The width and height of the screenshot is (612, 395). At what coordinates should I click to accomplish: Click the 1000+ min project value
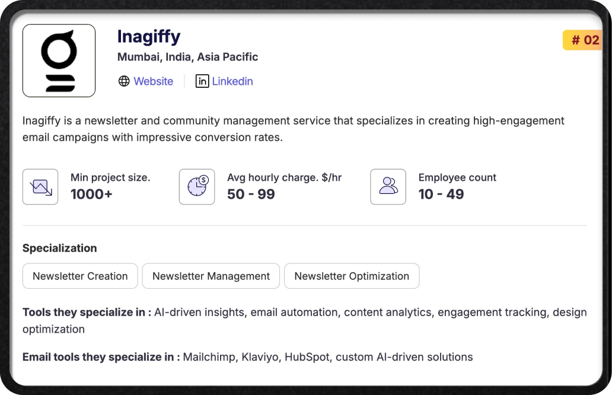tap(91, 195)
